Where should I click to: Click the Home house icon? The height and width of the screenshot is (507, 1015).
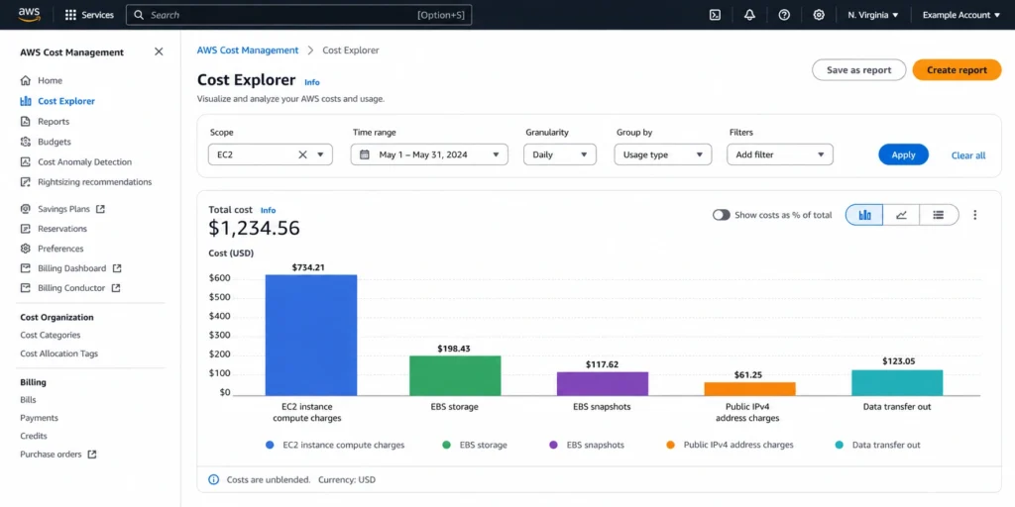pyautogui.click(x=26, y=81)
